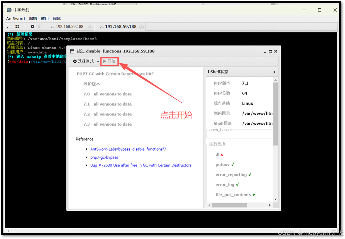345x239 pixels.
Task: Close the active 192.168.59.188 tab
Action: tap(142, 27)
